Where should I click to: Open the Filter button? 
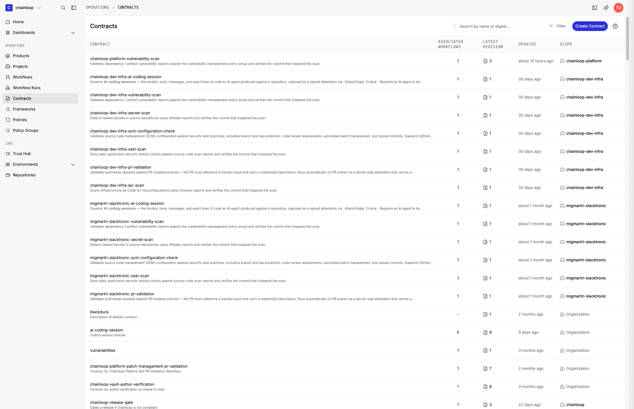557,26
